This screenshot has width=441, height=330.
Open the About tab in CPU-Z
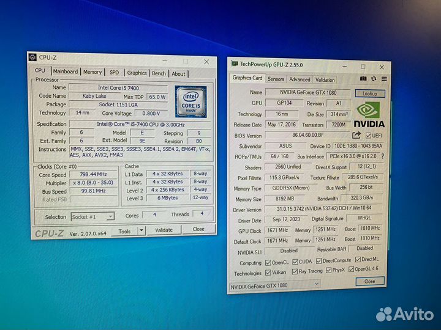pos(178,74)
